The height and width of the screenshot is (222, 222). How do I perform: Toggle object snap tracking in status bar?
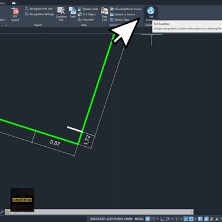coord(186,219)
